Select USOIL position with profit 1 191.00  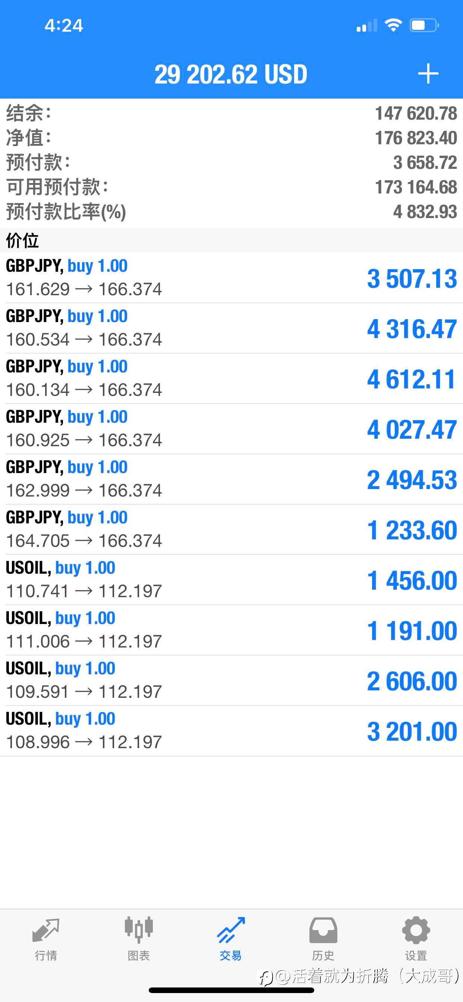point(231,630)
